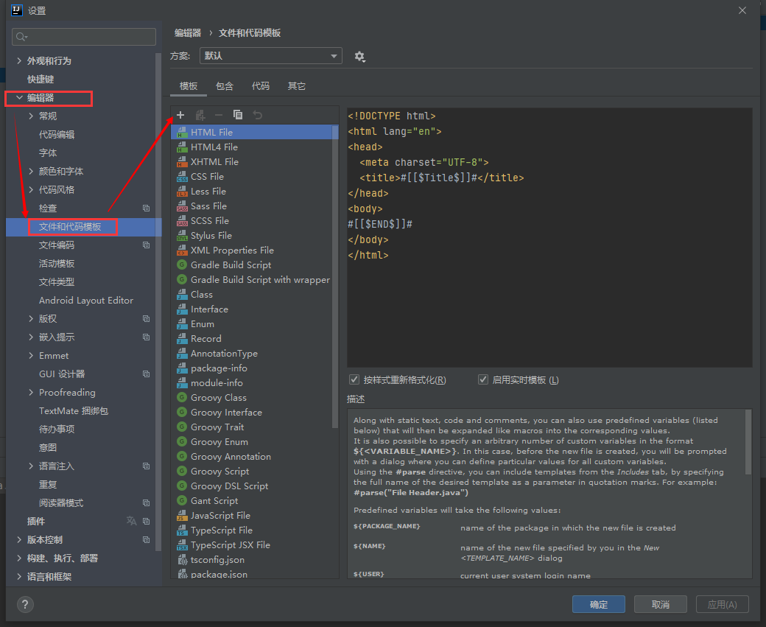This screenshot has height=627, width=766.
Task: Expand the 版本控制 settings section
Action: (x=19, y=540)
